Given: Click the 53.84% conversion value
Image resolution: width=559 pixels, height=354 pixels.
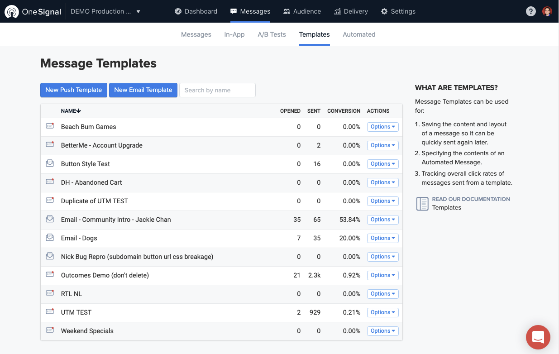Looking at the screenshot, I should click(x=350, y=220).
